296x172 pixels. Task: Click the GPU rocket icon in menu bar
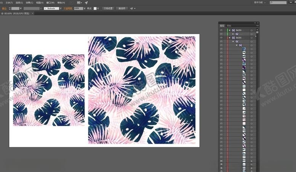click(x=86, y=2)
